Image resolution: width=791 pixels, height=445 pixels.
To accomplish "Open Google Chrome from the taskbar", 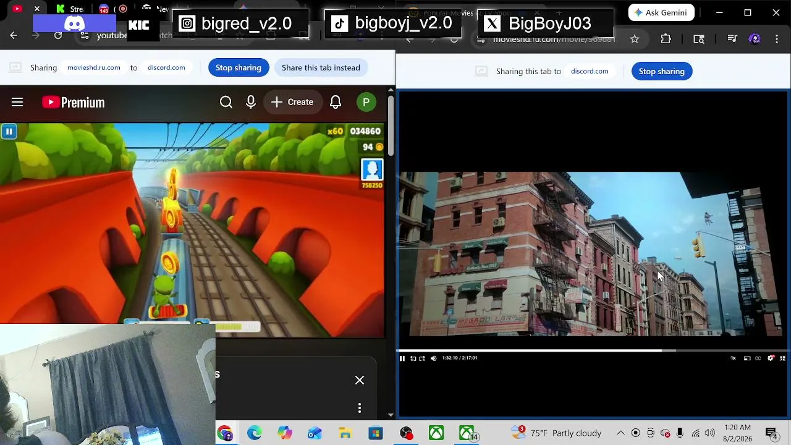I will (225, 433).
